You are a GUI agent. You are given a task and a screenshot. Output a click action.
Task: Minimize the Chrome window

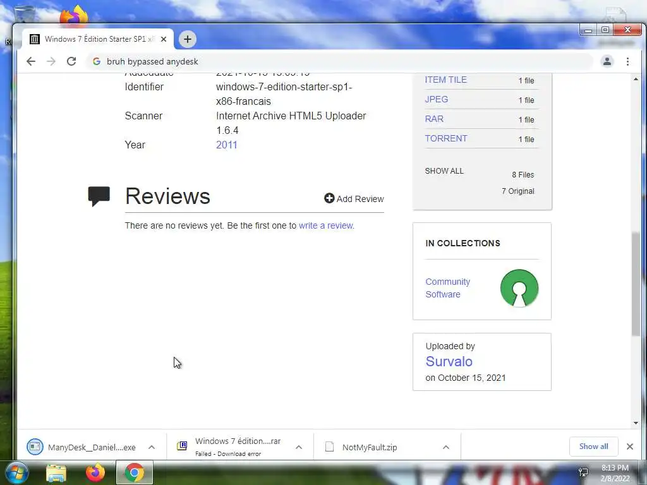click(588, 30)
